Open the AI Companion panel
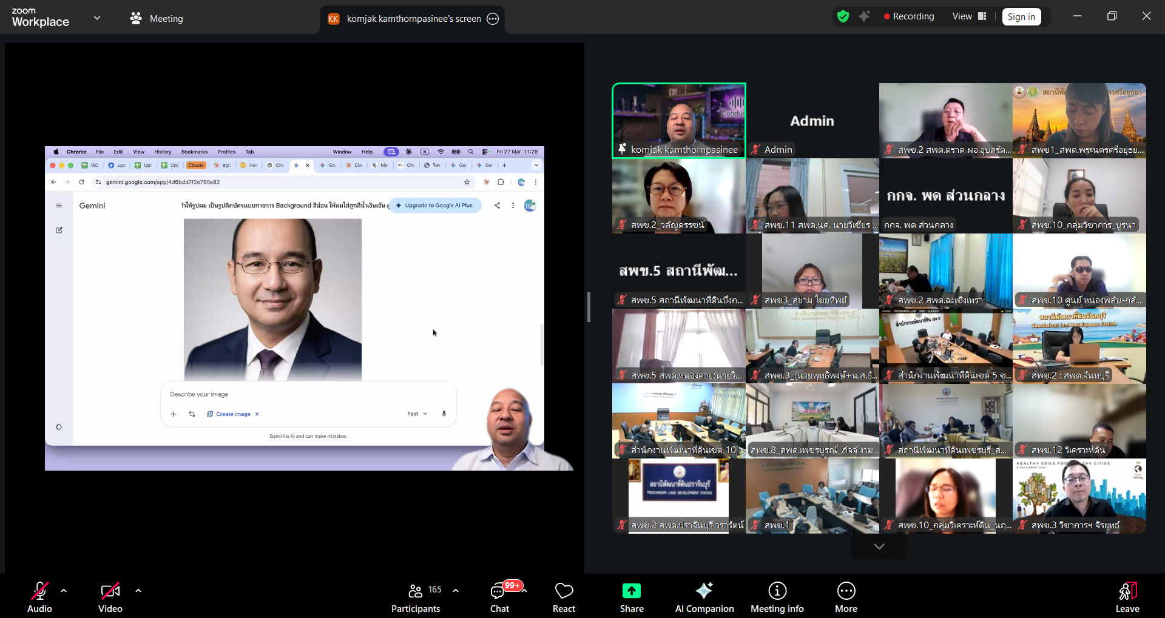 click(x=704, y=597)
